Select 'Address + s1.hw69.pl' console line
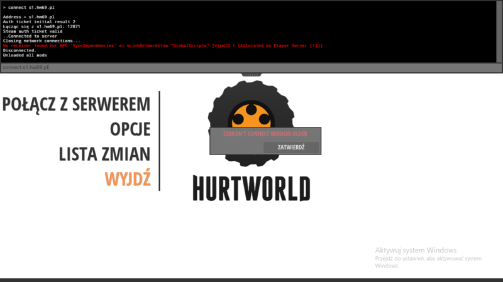The image size is (503, 282). click(28, 17)
